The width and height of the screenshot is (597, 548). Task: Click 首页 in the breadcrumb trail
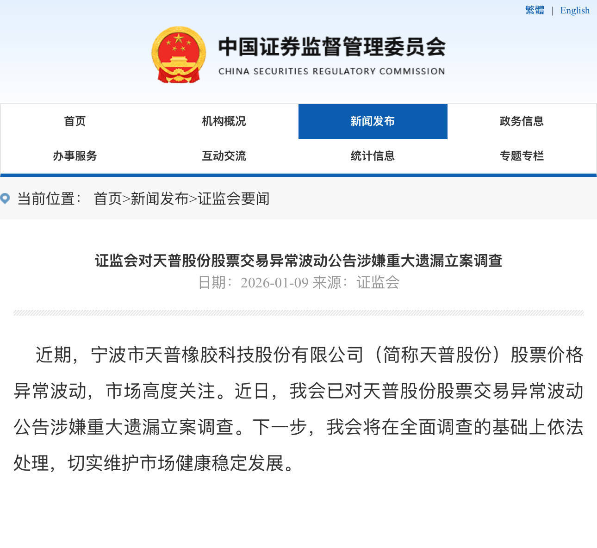pyautogui.click(x=107, y=199)
